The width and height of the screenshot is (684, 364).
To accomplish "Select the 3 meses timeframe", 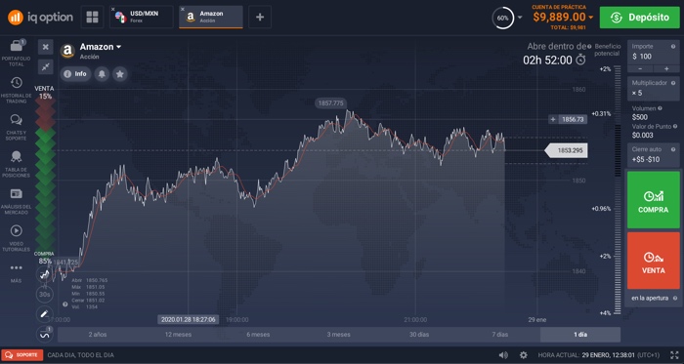I will pyautogui.click(x=338, y=335).
